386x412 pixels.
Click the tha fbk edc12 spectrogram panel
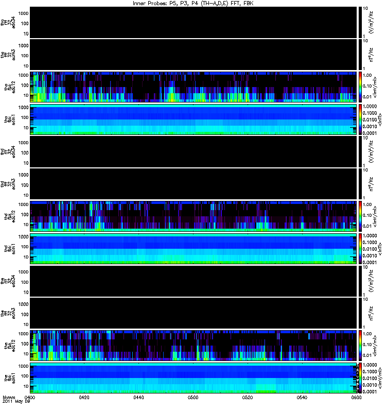[194, 87]
